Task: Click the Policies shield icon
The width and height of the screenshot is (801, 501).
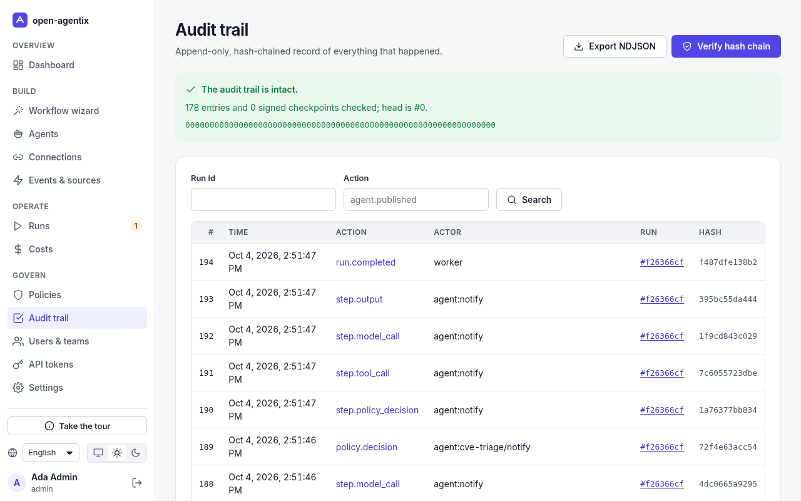Action: tap(18, 295)
